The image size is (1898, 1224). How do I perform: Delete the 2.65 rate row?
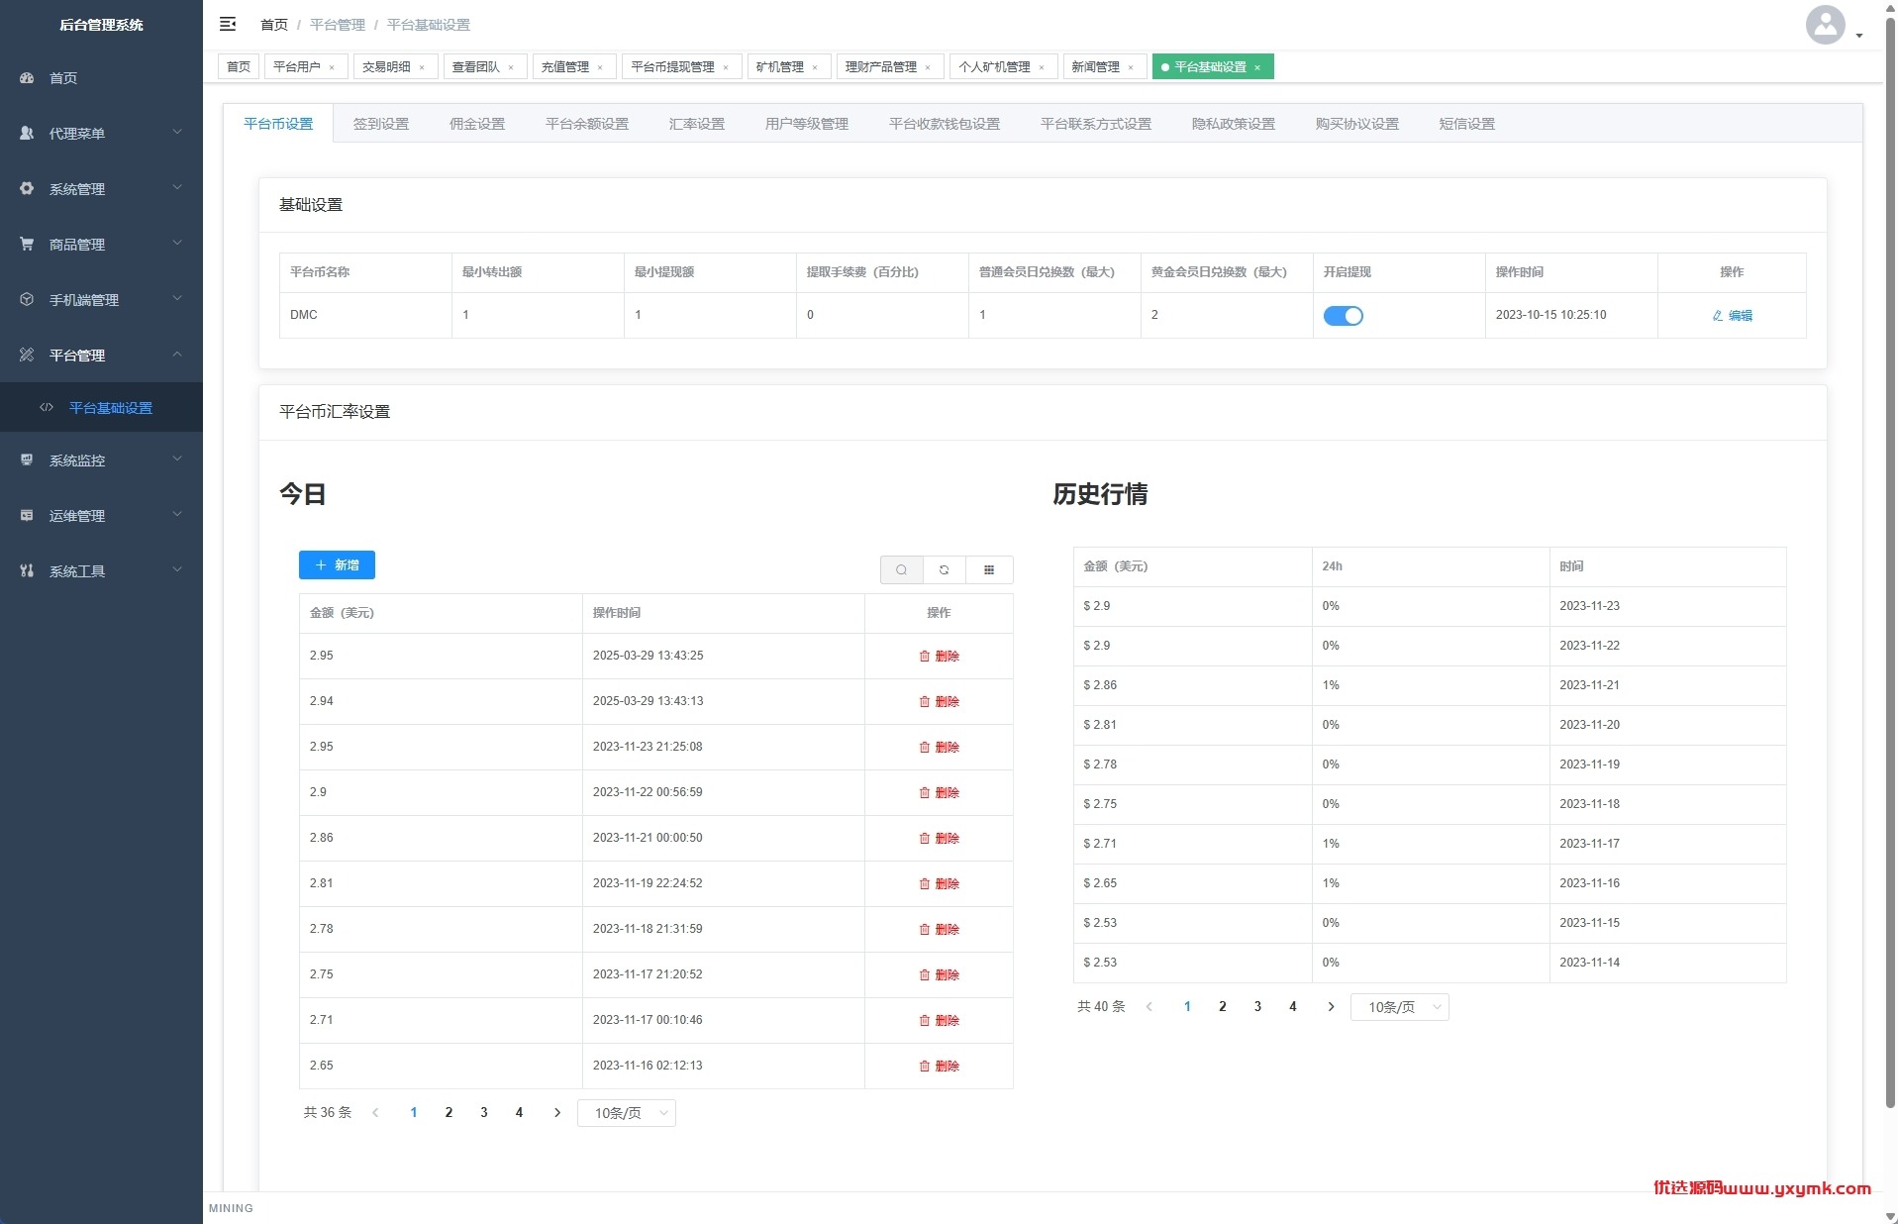pos(939,1066)
